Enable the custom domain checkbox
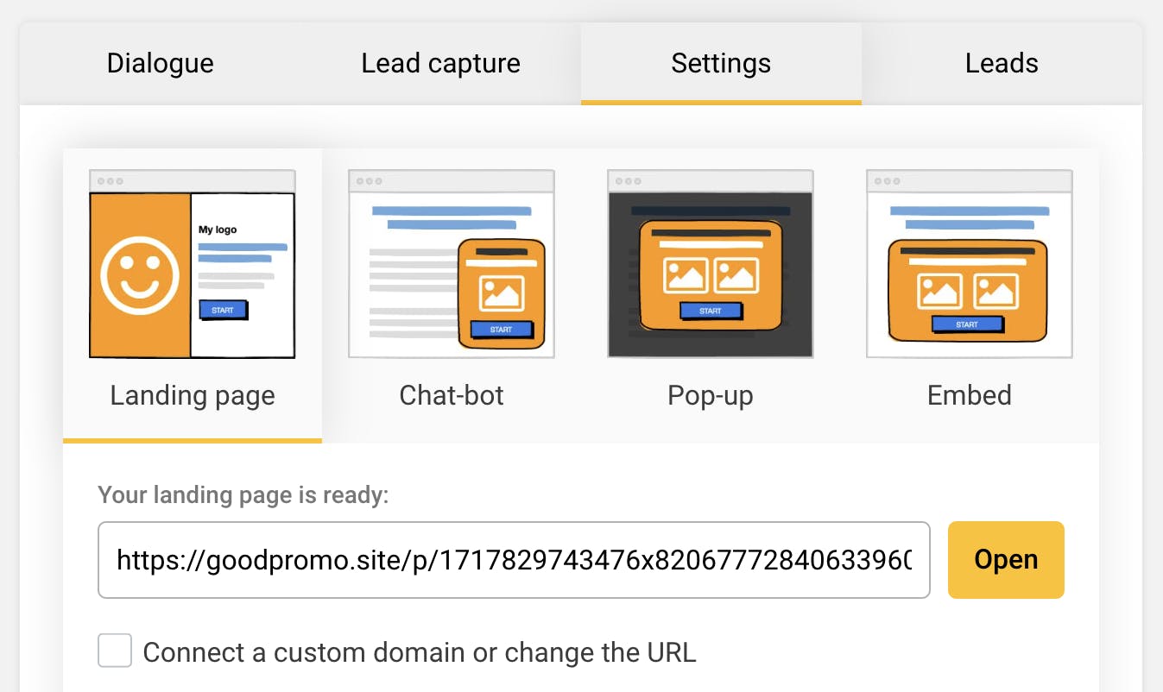 click(115, 651)
